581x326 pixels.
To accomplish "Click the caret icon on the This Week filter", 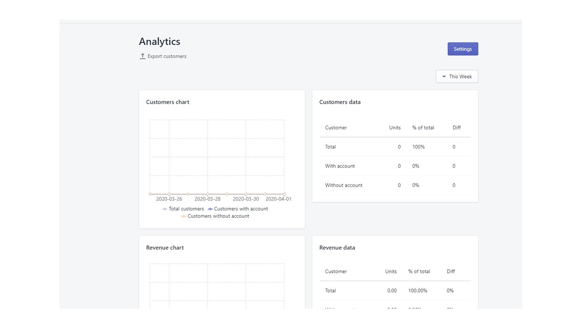I will [x=444, y=76].
